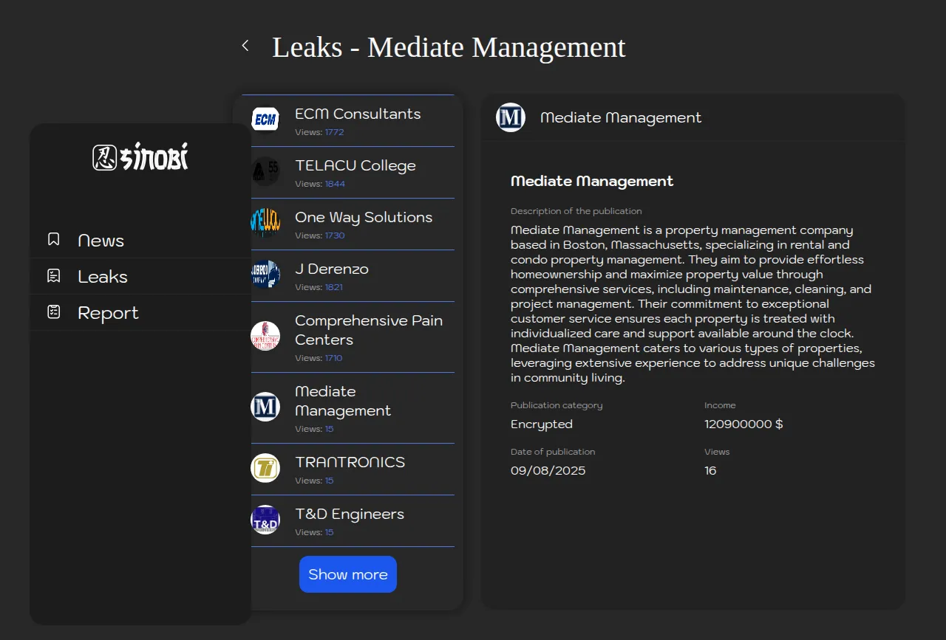946x640 pixels.
Task: Click the Sinobi logo in the sidebar
Action: pyautogui.click(x=140, y=156)
